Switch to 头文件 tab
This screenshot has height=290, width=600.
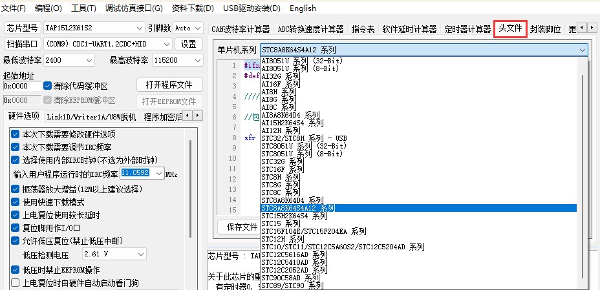[x=511, y=28]
